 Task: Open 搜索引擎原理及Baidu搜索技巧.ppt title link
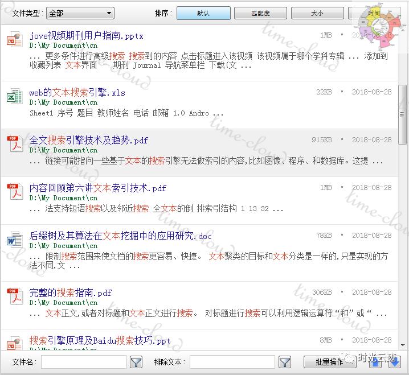(x=100, y=340)
